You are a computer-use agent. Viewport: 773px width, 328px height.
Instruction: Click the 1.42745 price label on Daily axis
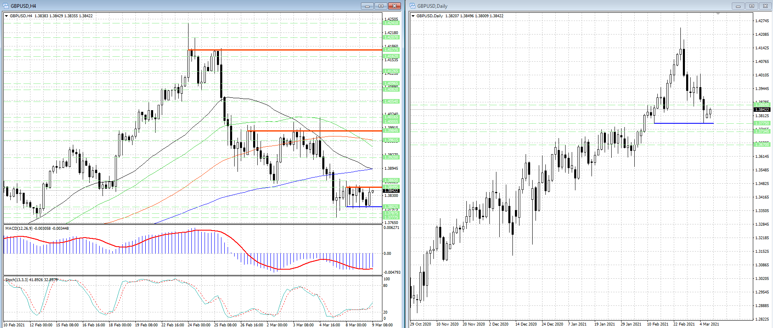(762, 21)
